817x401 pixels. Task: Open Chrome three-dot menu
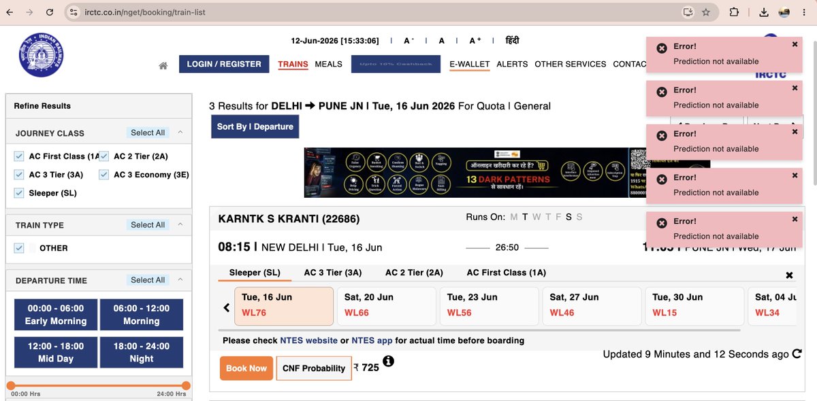(805, 12)
